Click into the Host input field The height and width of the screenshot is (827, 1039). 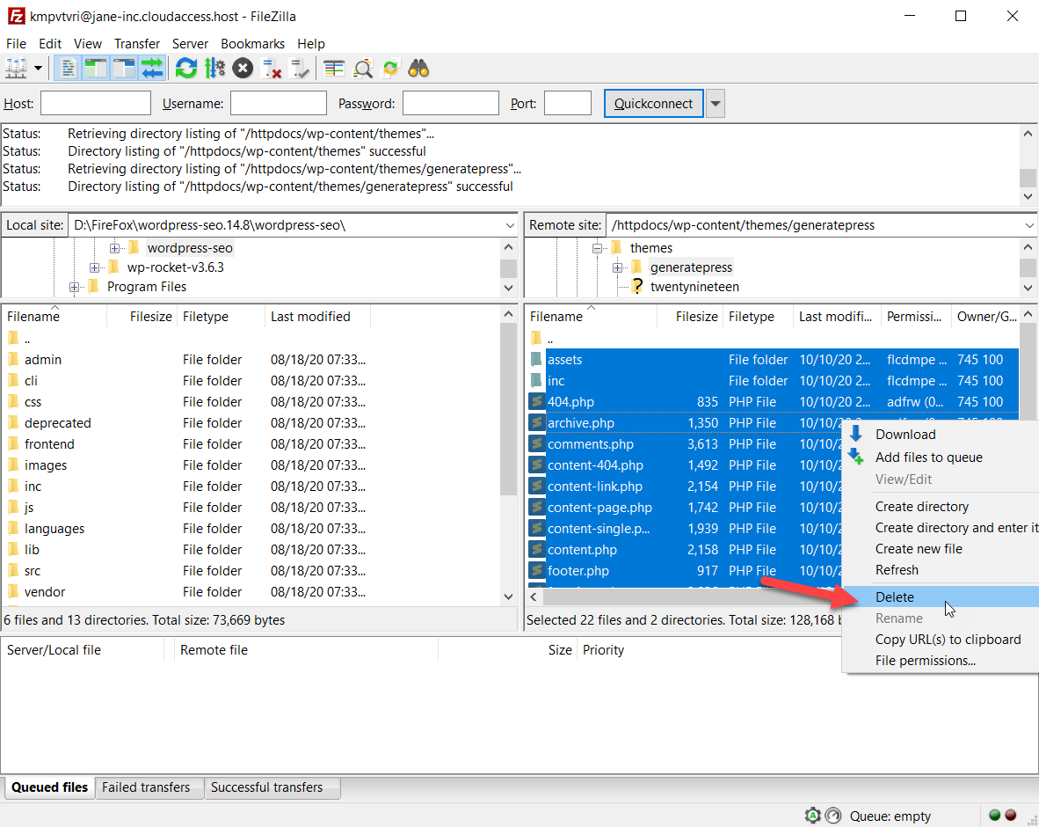pos(96,104)
